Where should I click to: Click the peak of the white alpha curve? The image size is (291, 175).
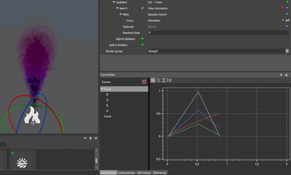click(198, 92)
